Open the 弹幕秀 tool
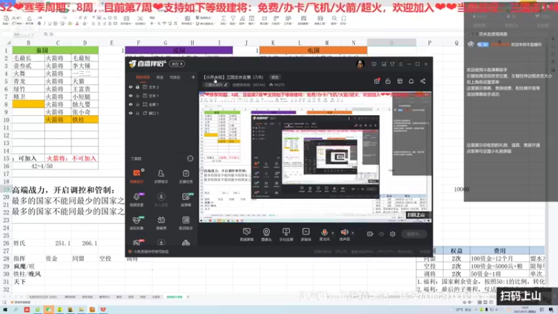 161,223
